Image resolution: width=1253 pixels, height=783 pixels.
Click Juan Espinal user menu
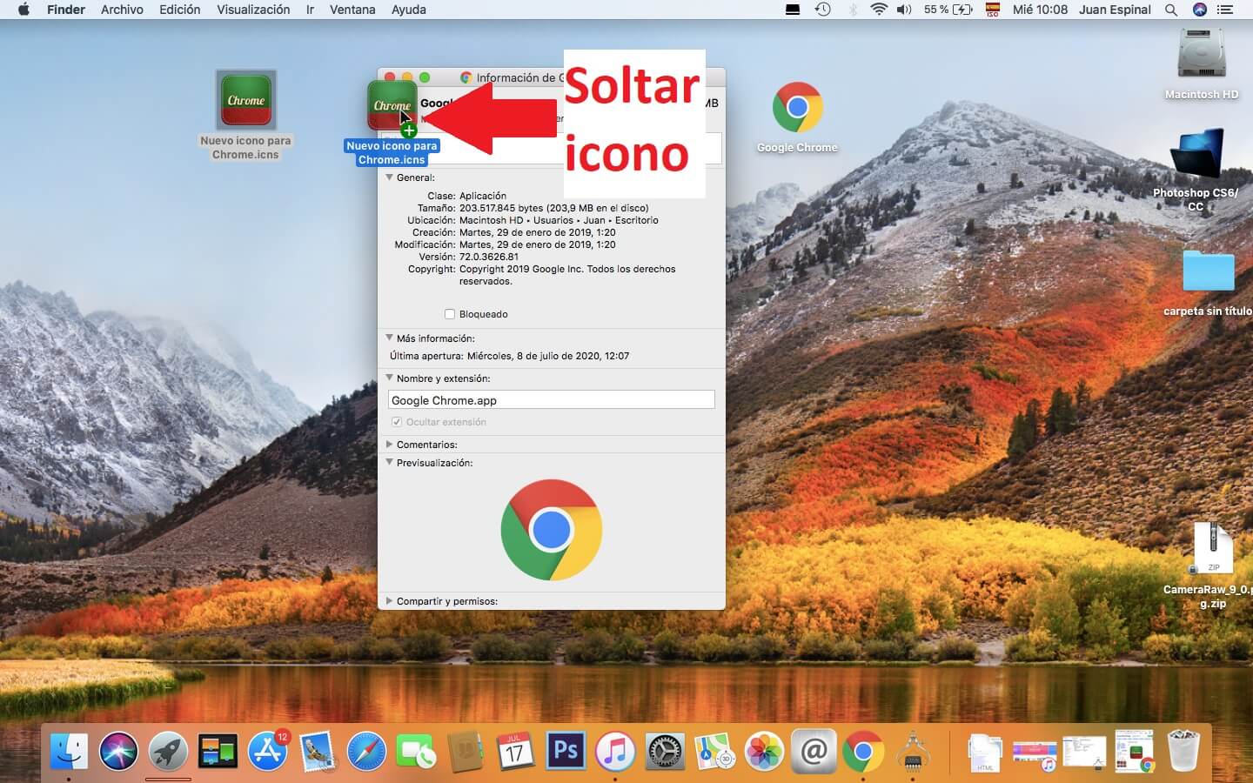click(1115, 10)
